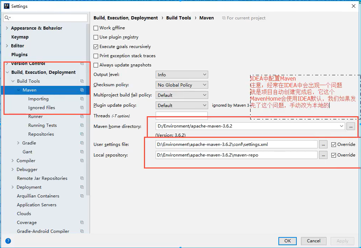Open Importing settings under Maven

point(38,99)
